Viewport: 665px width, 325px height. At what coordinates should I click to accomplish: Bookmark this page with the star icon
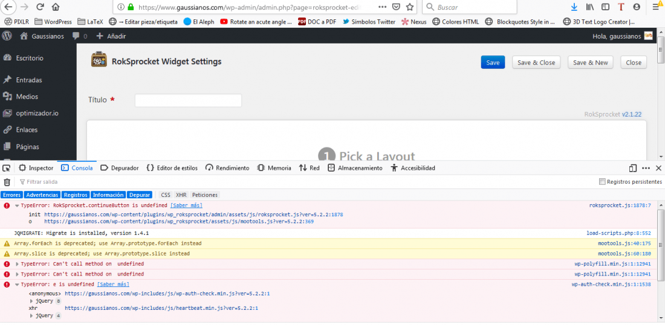410,7
